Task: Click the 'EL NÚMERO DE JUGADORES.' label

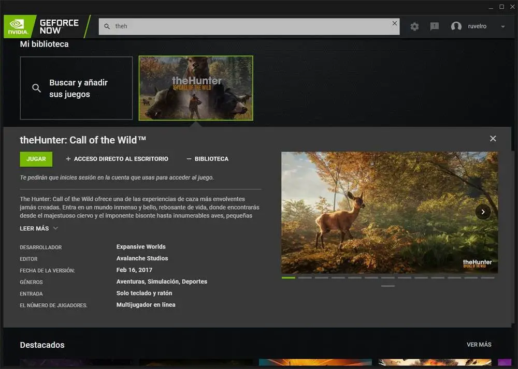Action: 53,305
